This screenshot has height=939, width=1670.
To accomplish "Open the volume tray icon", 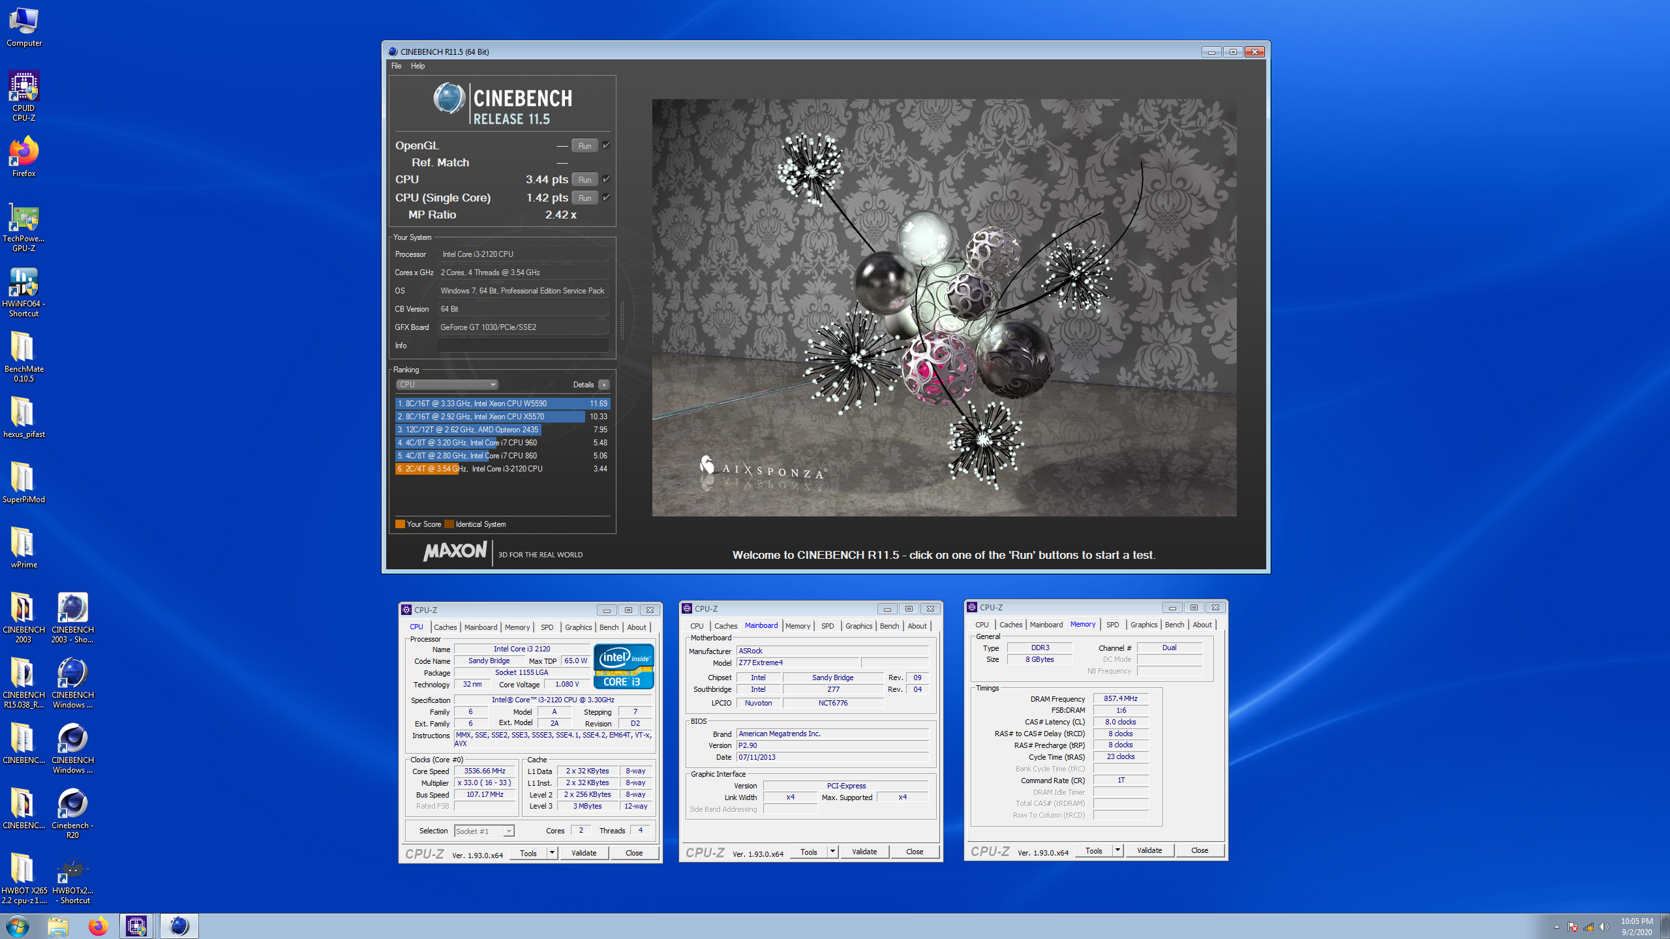I will tap(1604, 927).
